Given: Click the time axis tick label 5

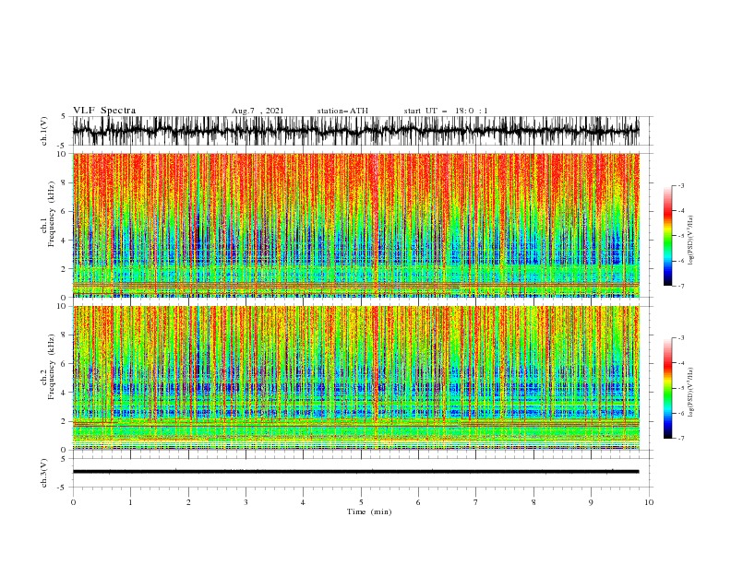Looking at the screenshot, I should pyautogui.click(x=361, y=502).
